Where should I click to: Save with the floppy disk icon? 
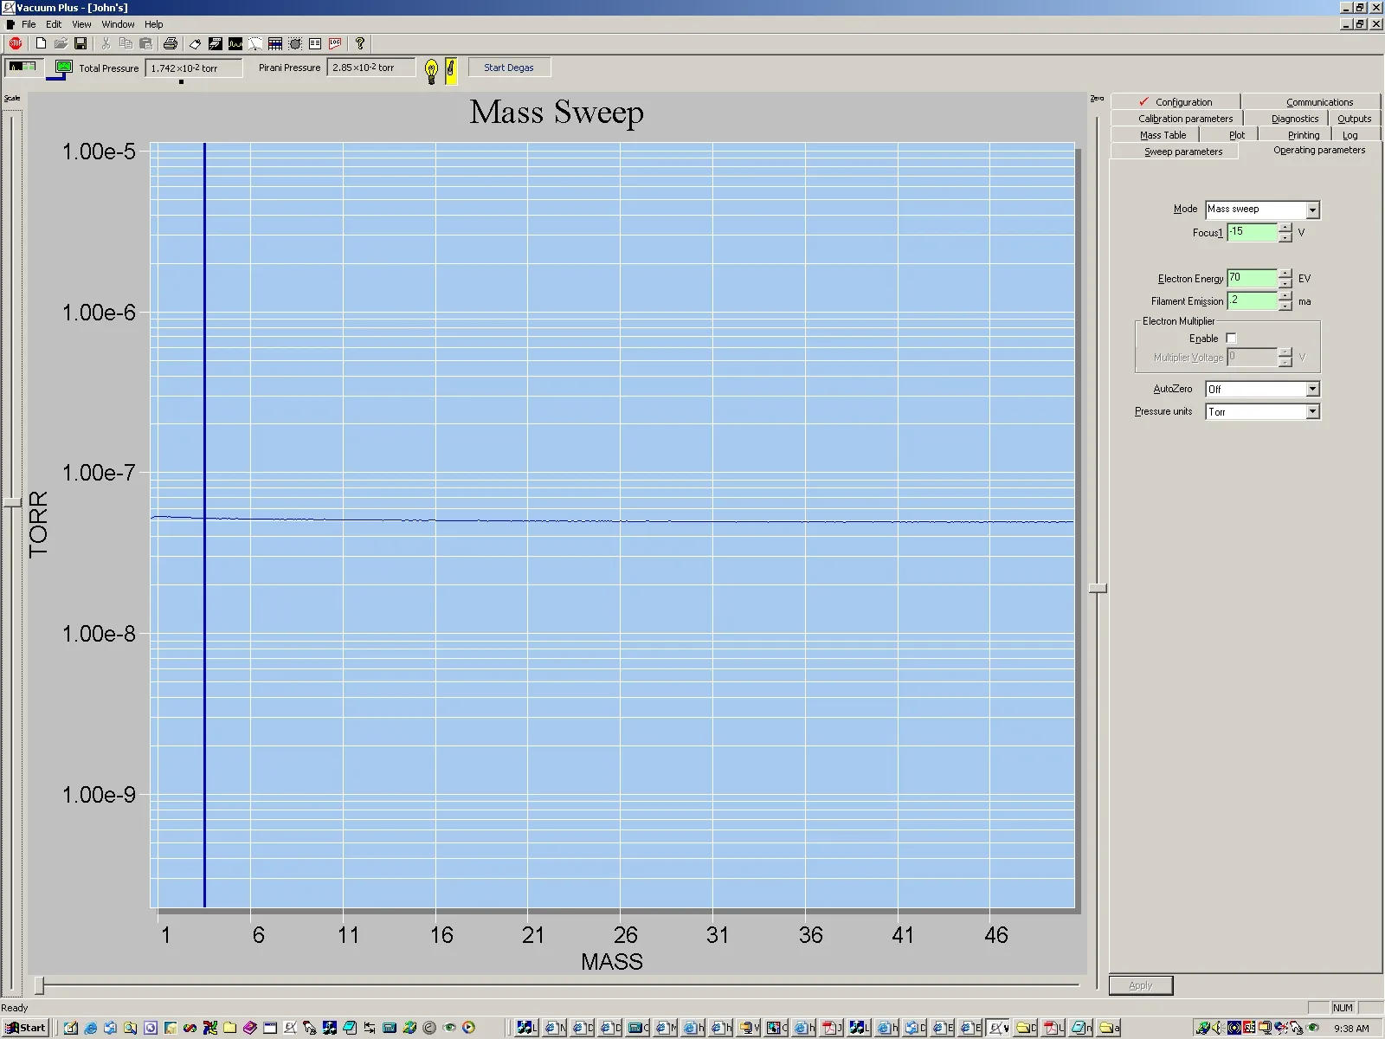pos(81,43)
